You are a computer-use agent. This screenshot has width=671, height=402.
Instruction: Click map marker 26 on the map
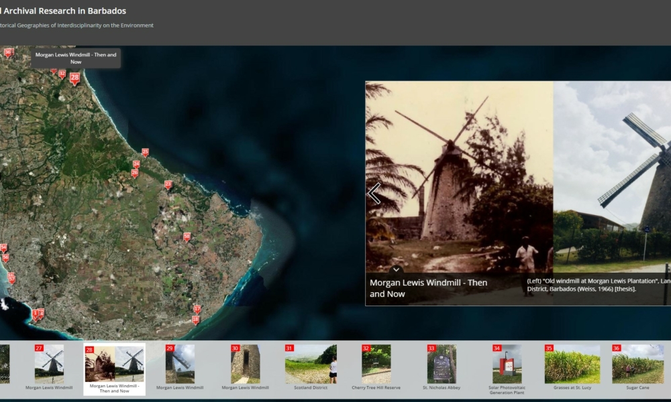[134, 173]
